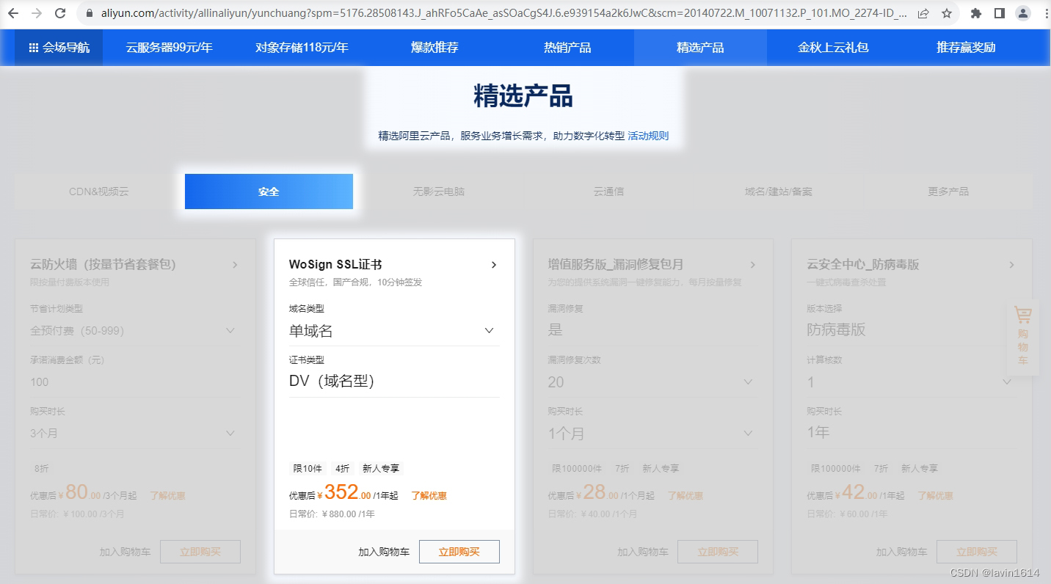The image size is (1051, 584).
Task: Reload the page with the refresh icon
Action: [60, 13]
